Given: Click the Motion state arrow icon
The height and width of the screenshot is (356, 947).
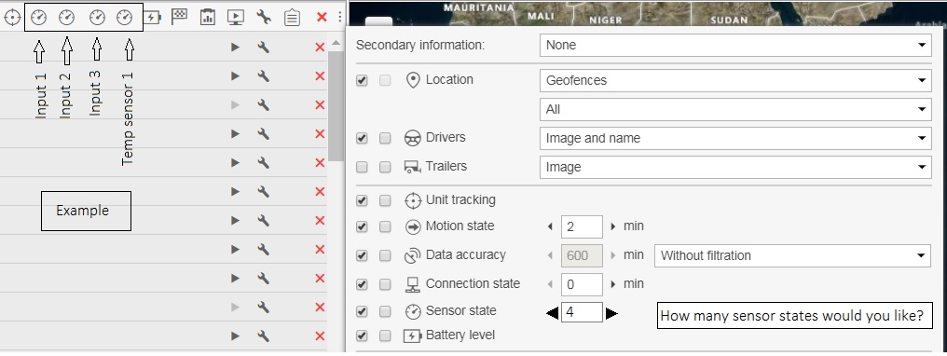Looking at the screenshot, I should click(413, 226).
